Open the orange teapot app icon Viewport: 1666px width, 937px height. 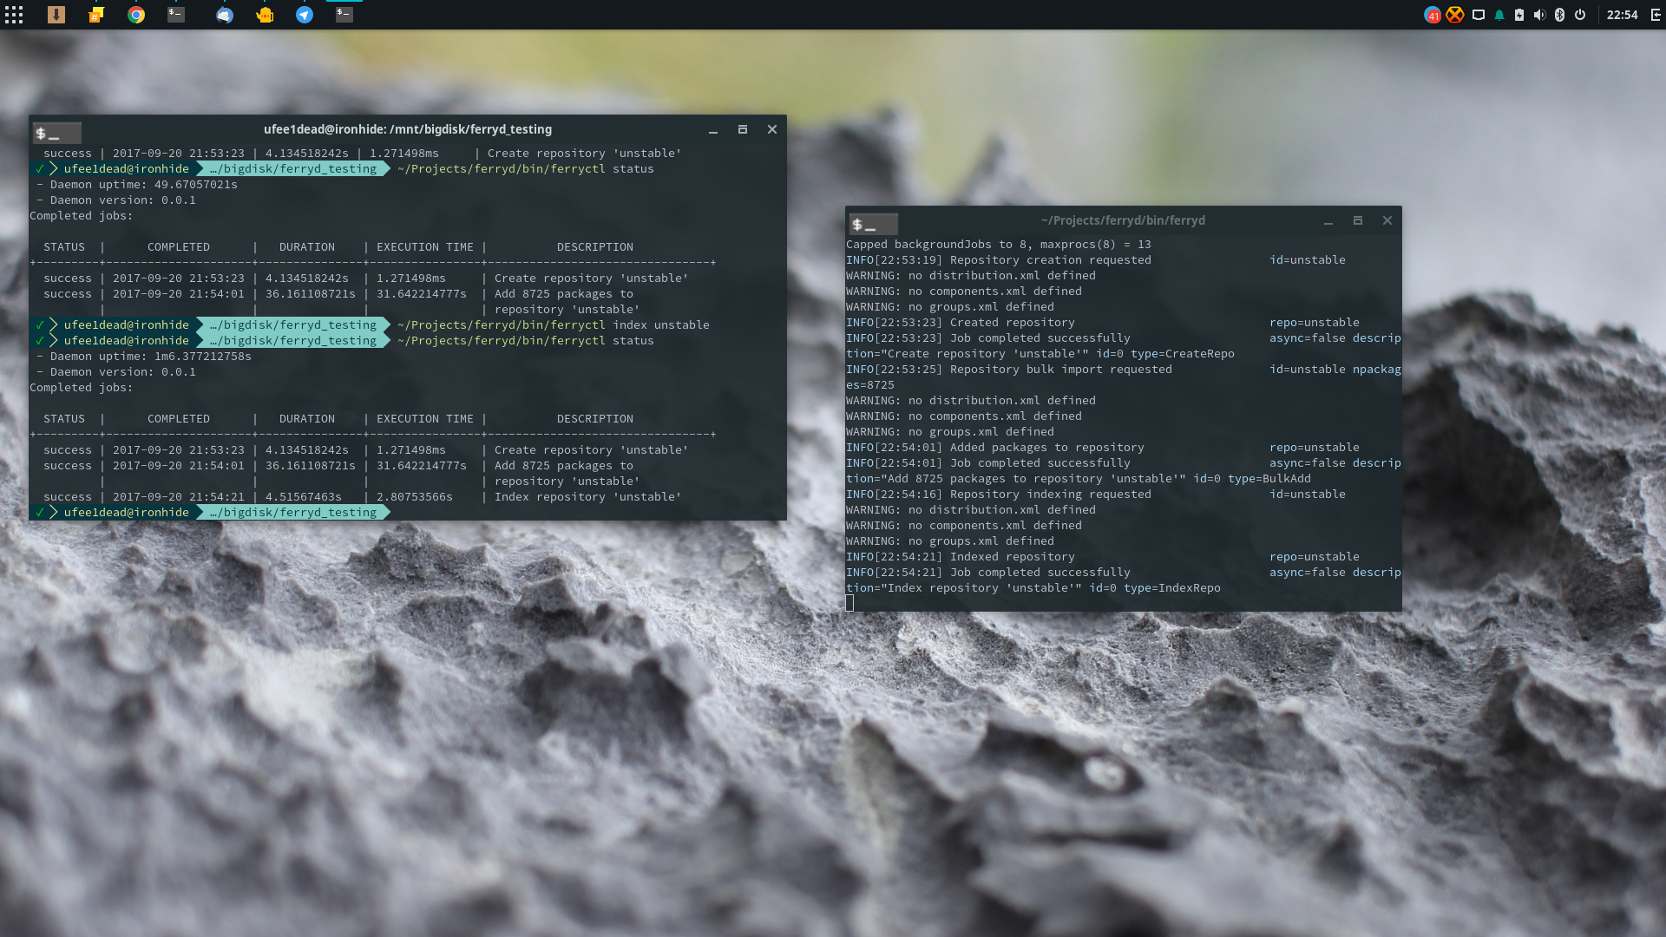265,15
